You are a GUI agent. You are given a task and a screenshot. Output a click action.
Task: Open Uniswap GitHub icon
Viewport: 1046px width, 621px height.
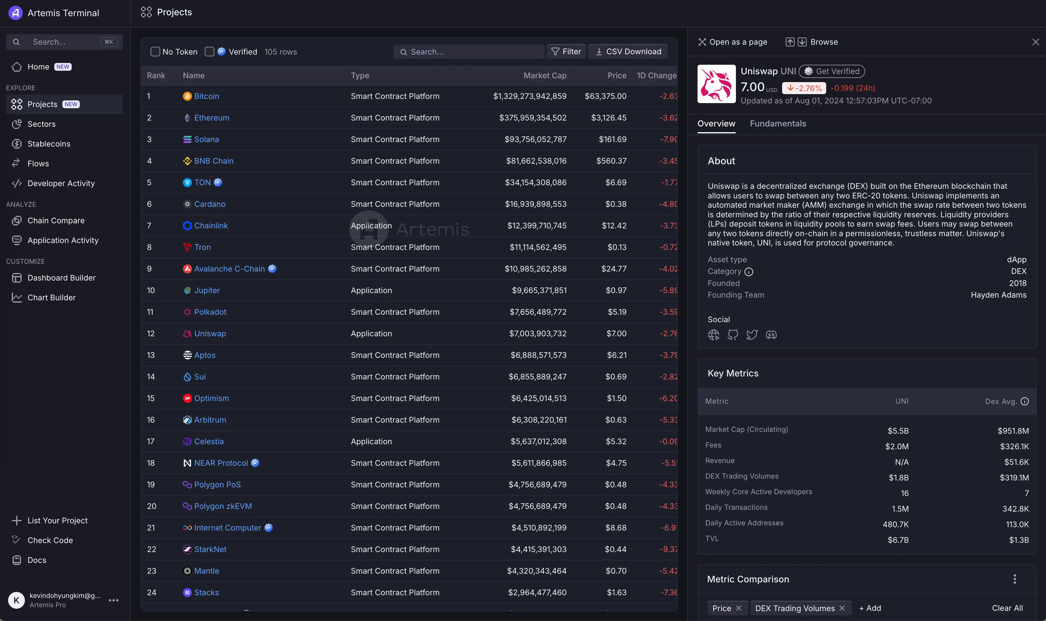[733, 335]
